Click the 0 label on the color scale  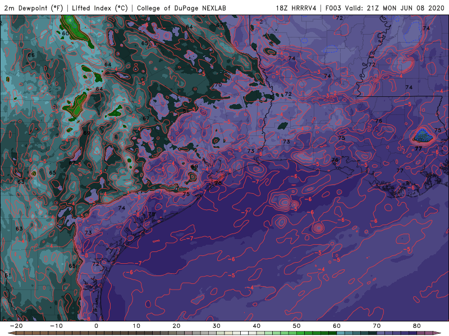click(x=96, y=326)
